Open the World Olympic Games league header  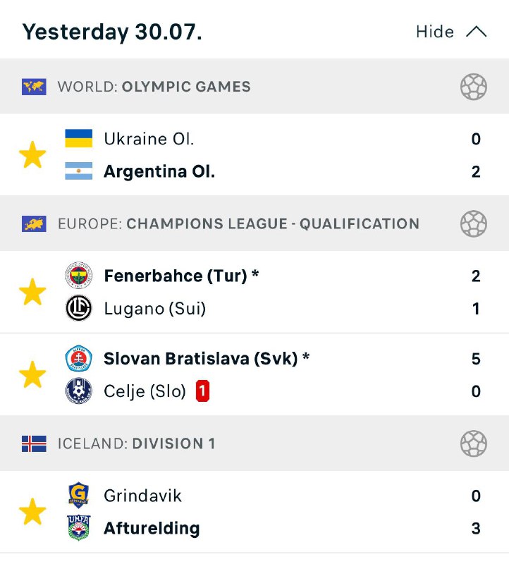tap(154, 87)
